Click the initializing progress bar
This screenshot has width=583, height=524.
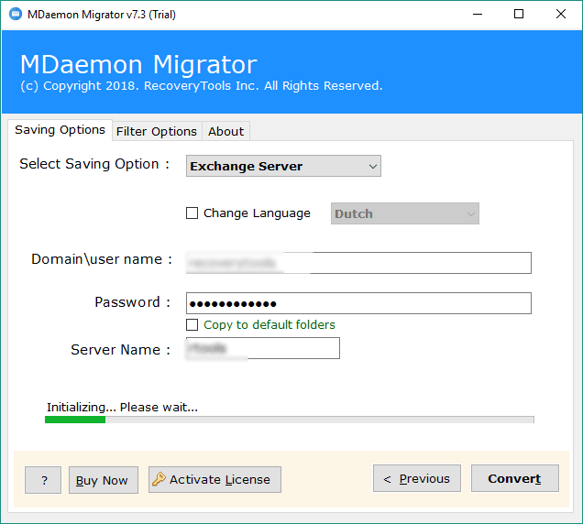click(290, 420)
